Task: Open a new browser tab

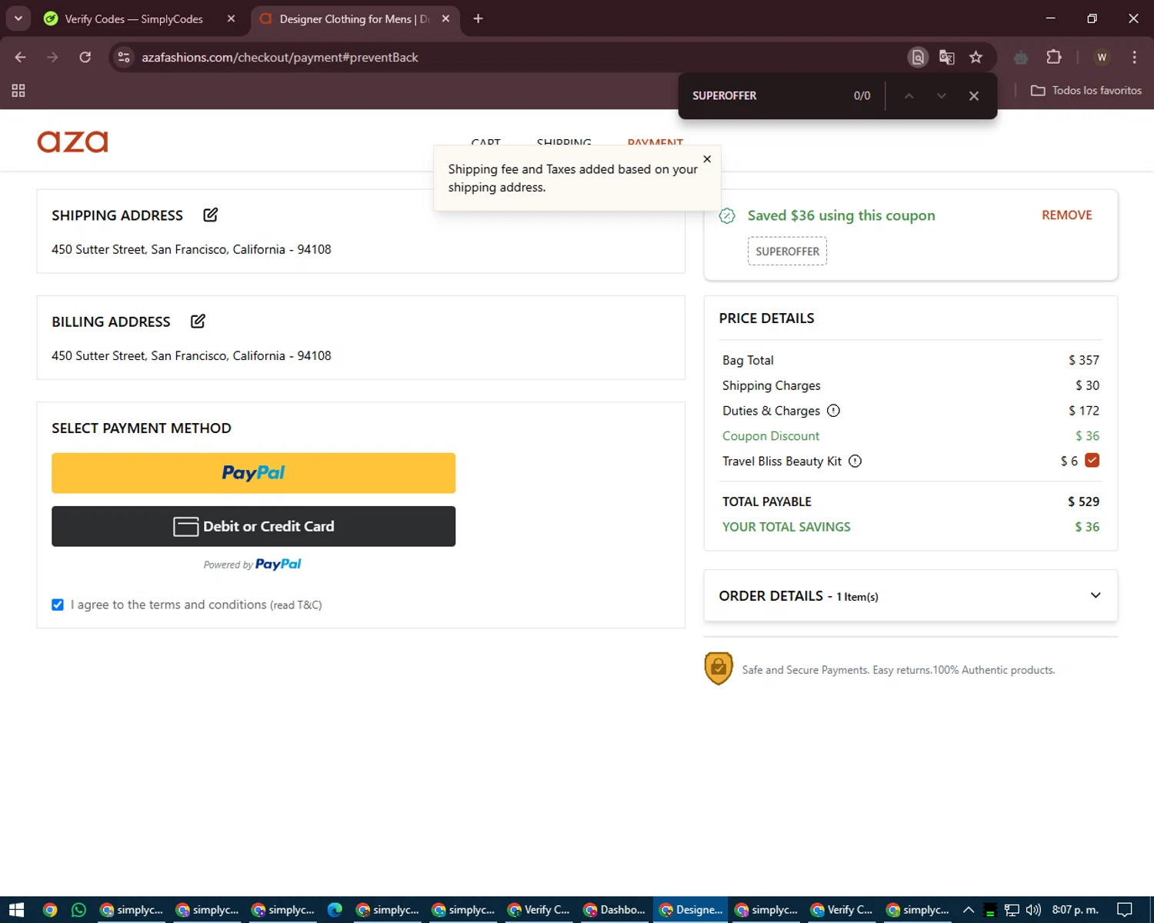Action: tap(478, 18)
